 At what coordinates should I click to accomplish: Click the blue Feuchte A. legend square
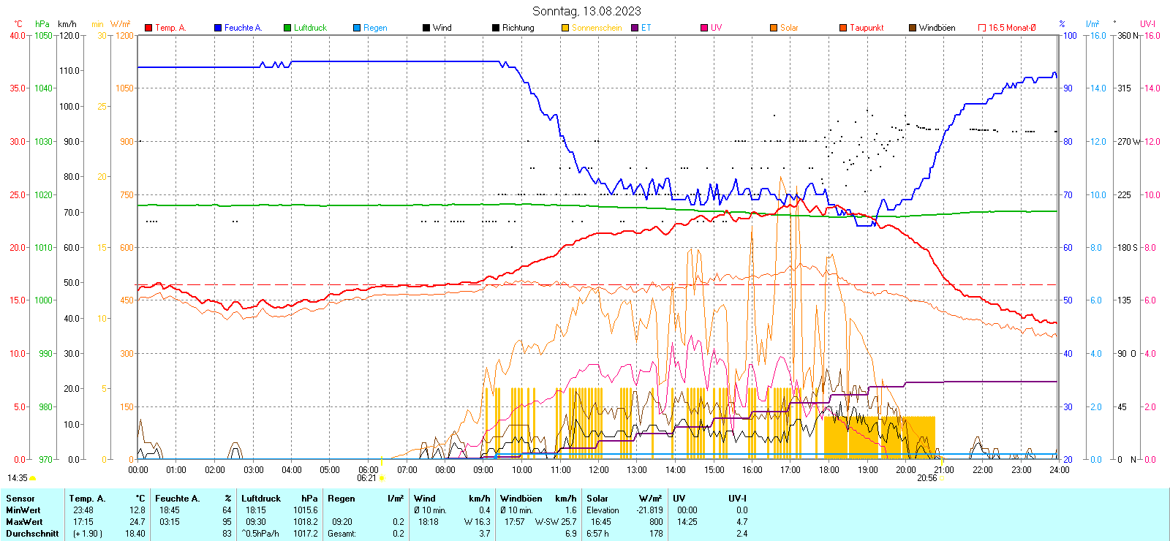click(x=218, y=28)
